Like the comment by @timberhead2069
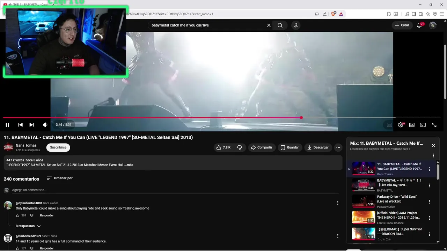This screenshot has height=251, width=447. pos(18,248)
